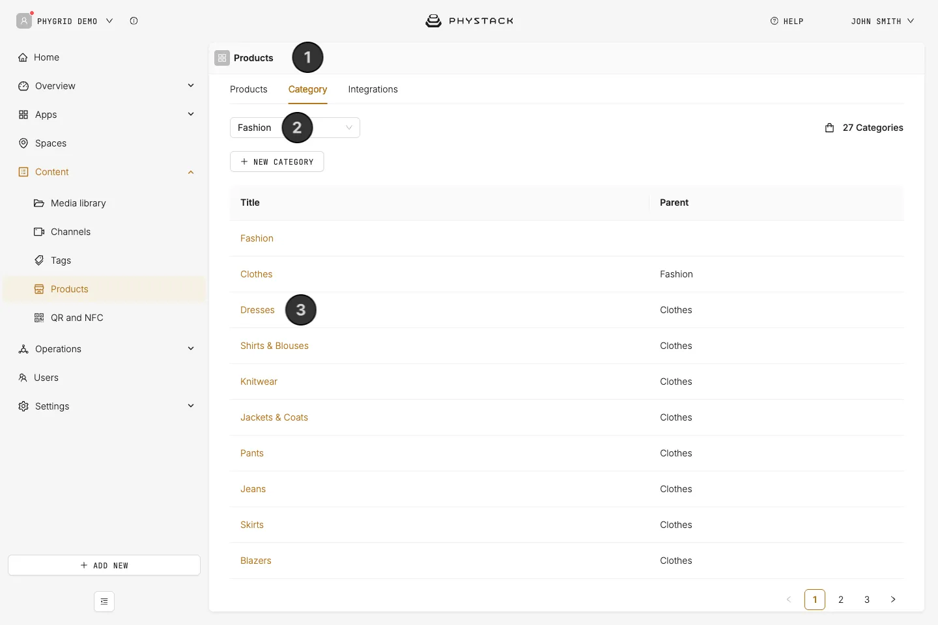Viewport: 938px width, 625px height.
Task: Expand the Settings menu chevron
Action: tap(191, 406)
